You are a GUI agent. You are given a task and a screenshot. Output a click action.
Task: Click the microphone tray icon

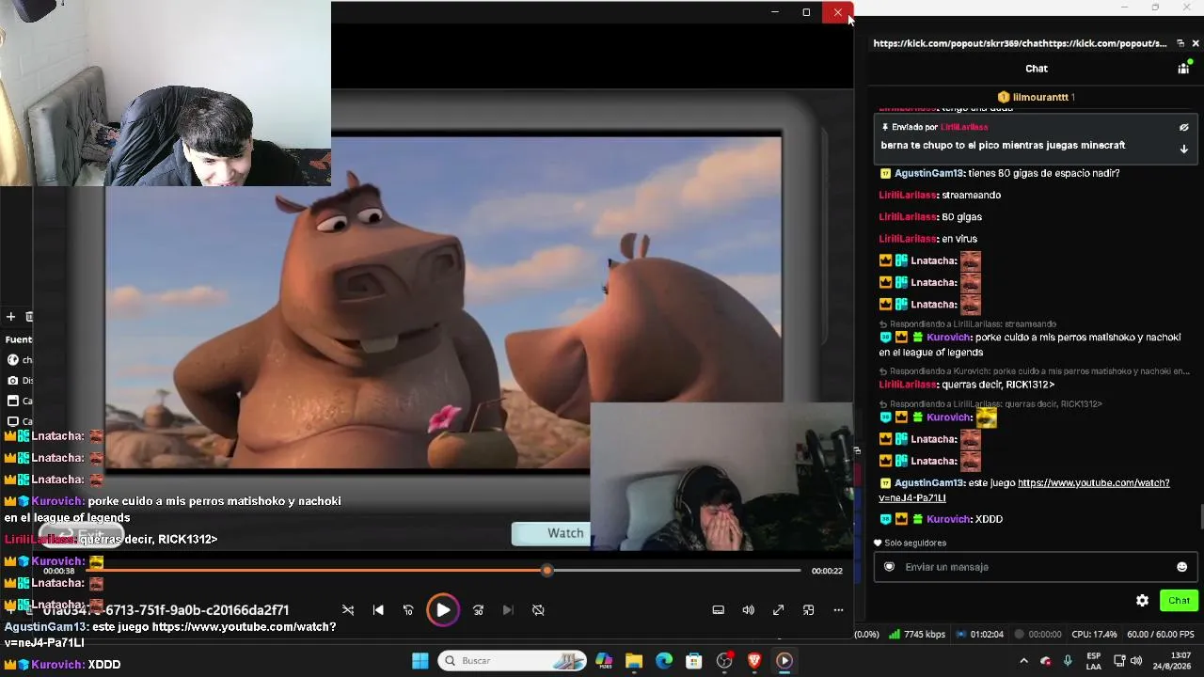point(1068,661)
